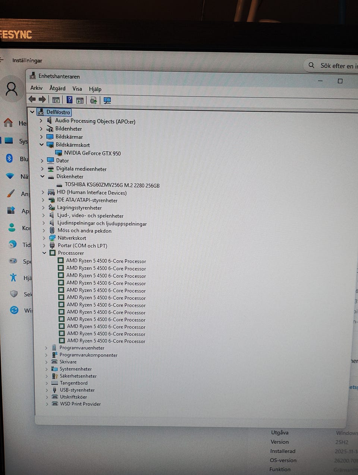Screen dimensions: 358x475
Task: Click the update driver gear icon
Action: point(93,100)
